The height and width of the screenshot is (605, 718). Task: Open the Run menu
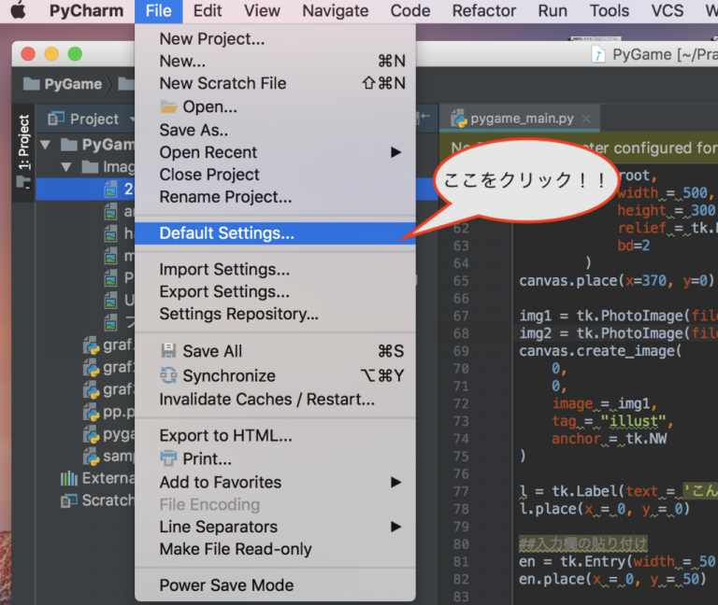pyautogui.click(x=553, y=10)
